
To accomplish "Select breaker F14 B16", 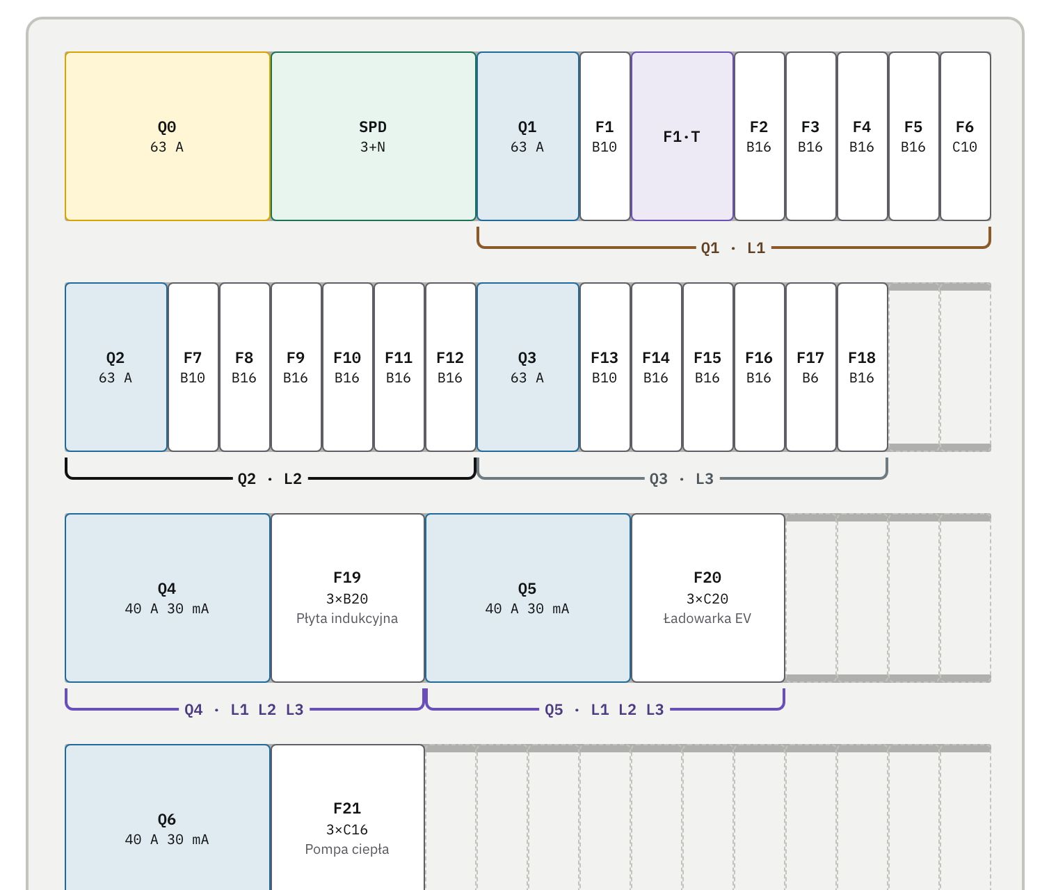I will [657, 367].
